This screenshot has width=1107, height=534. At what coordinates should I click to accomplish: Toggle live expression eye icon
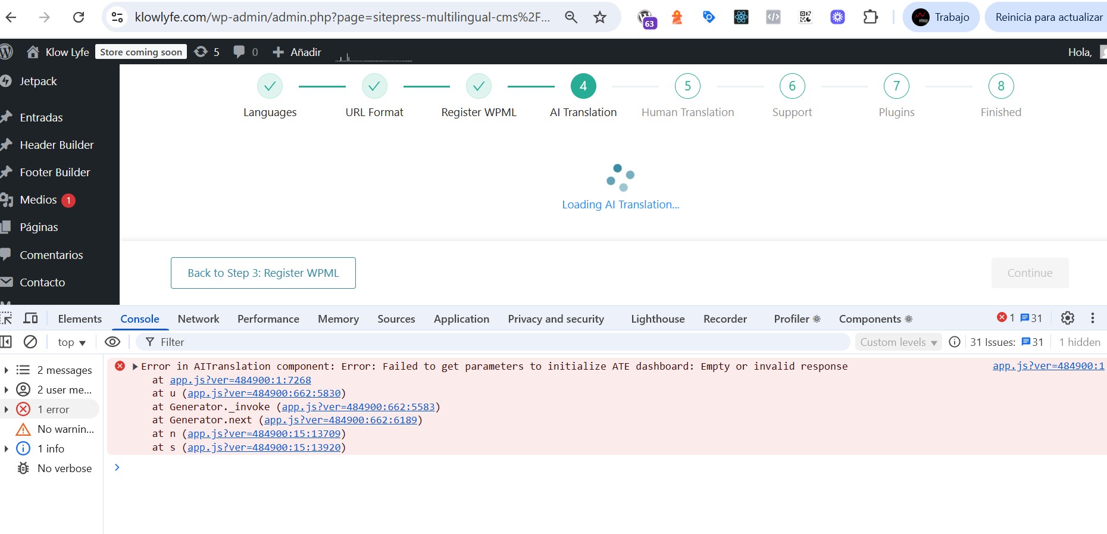pos(112,342)
